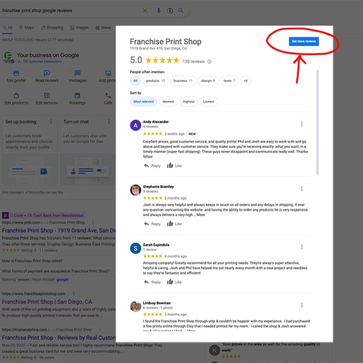Open Read reviews in business panel
This screenshot has width=363, height=363.
47,77
